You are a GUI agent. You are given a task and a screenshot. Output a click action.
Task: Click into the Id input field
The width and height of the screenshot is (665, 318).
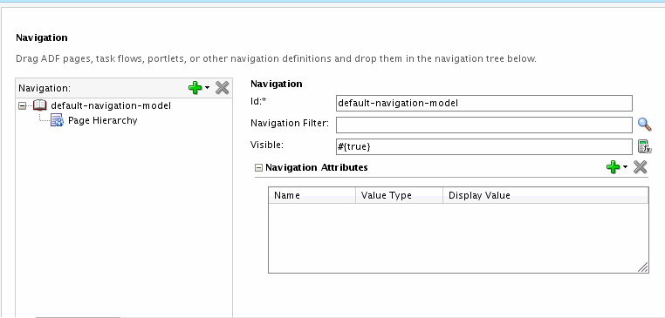click(x=483, y=103)
